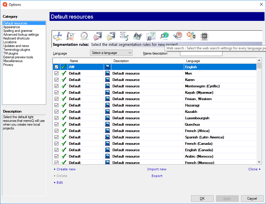Click the pink puzzle piece resource icon
266x204 pixels.
[97, 36]
